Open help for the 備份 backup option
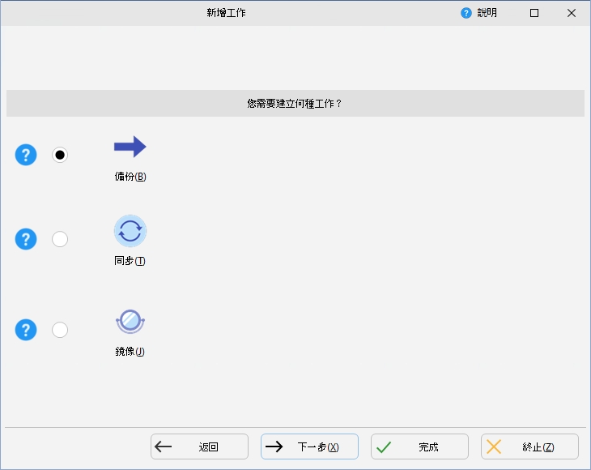The width and height of the screenshot is (591, 470). click(26, 155)
